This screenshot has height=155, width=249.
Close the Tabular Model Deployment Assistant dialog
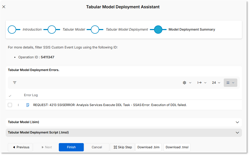click(x=4, y=7)
